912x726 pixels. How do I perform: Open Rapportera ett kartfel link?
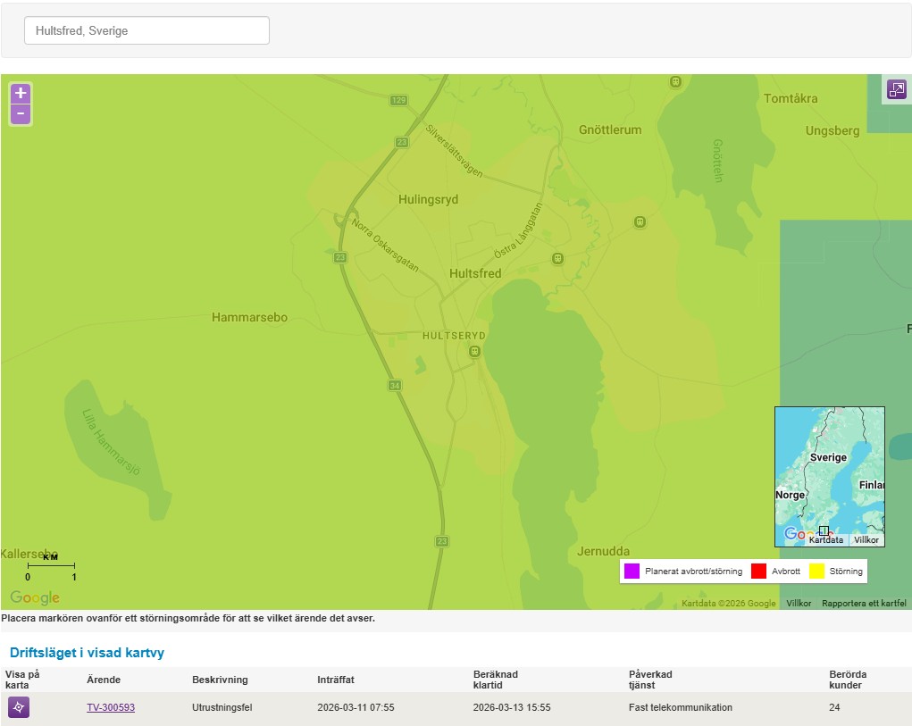tap(863, 604)
